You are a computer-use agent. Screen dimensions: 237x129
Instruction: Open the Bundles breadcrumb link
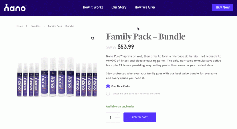click(36, 26)
